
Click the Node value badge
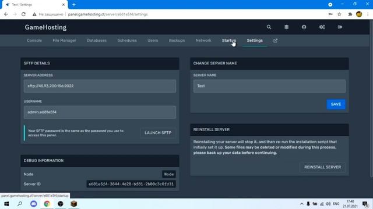[x=169, y=174]
